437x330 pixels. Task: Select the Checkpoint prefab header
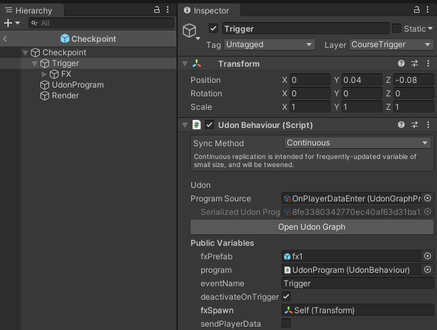[x=88, y=39]
